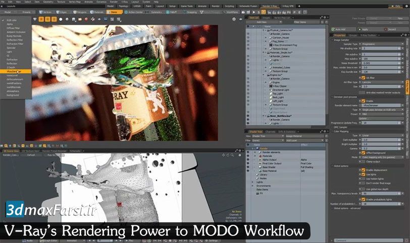Expand Render elements in Shader Tree

click(x=255, y=152)
